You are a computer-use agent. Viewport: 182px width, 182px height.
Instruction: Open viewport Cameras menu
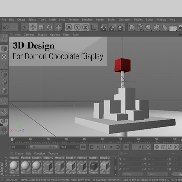pyautogui.click(x=29, y=34)
